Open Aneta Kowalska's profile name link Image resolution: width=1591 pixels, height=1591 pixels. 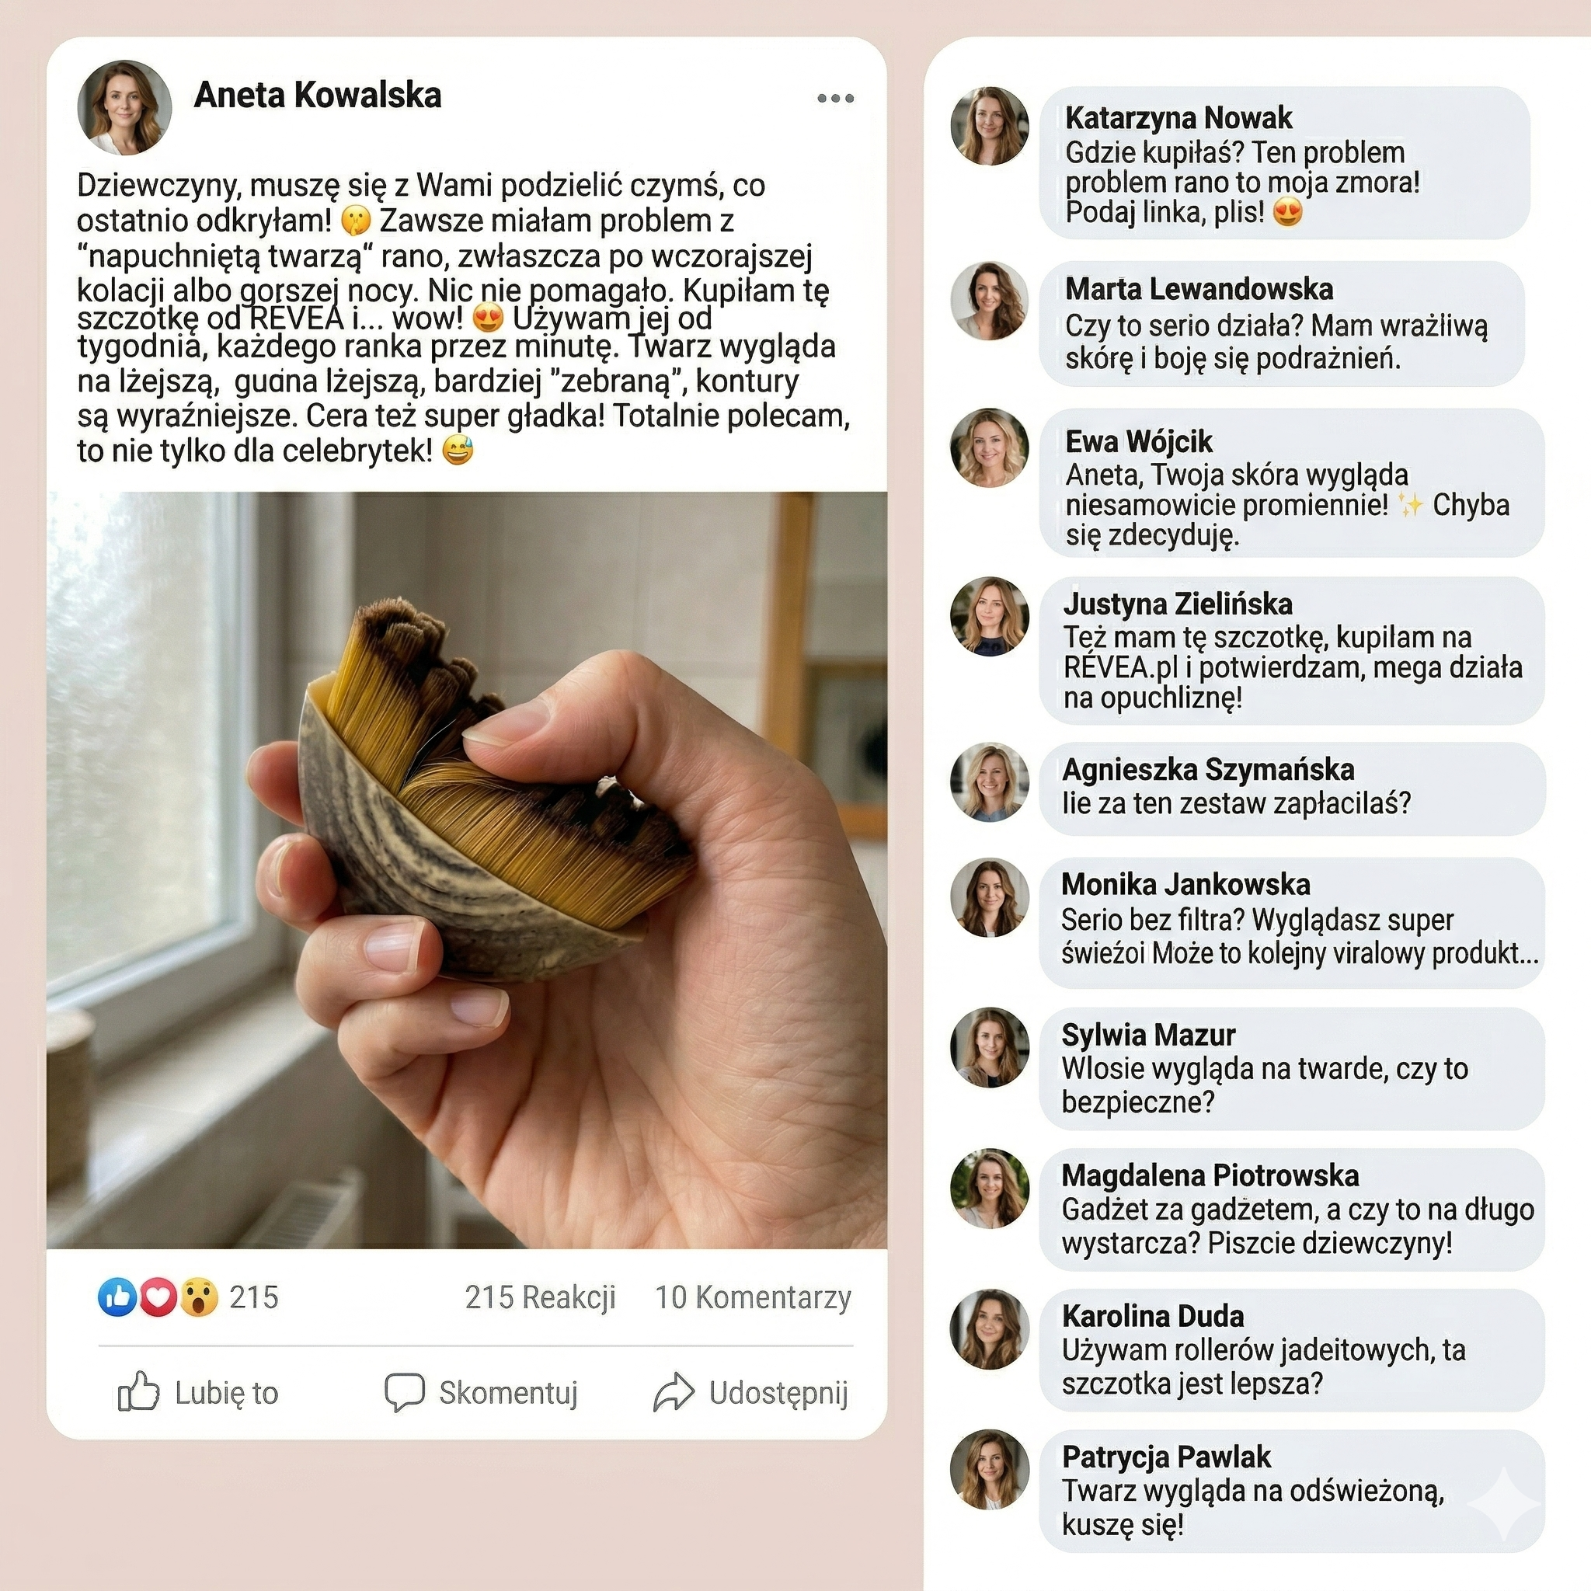tap(318, 95)
